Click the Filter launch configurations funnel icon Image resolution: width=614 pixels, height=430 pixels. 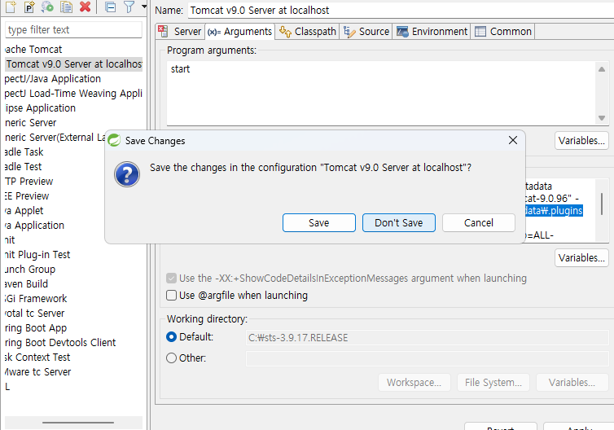coord(129,7)
